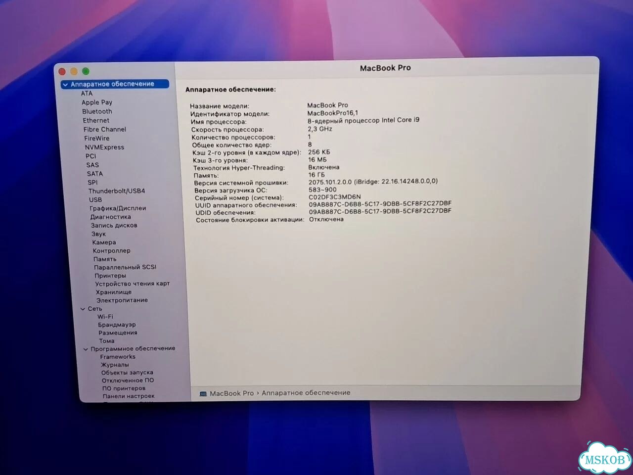Collapse the Аппаратное обеспечение sidebar section chevron
This screenshot has width=633, height=475.
pyautogui.click(x=65, y=85)
